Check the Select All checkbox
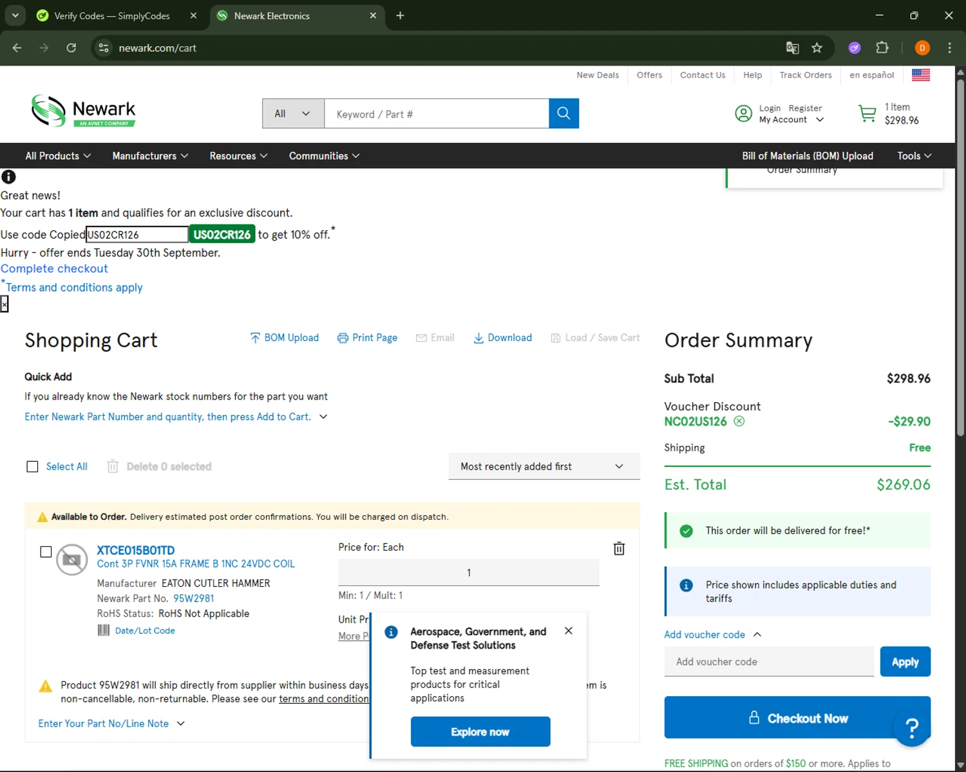The width and height of the screenshot is (966, 772). 32,466
